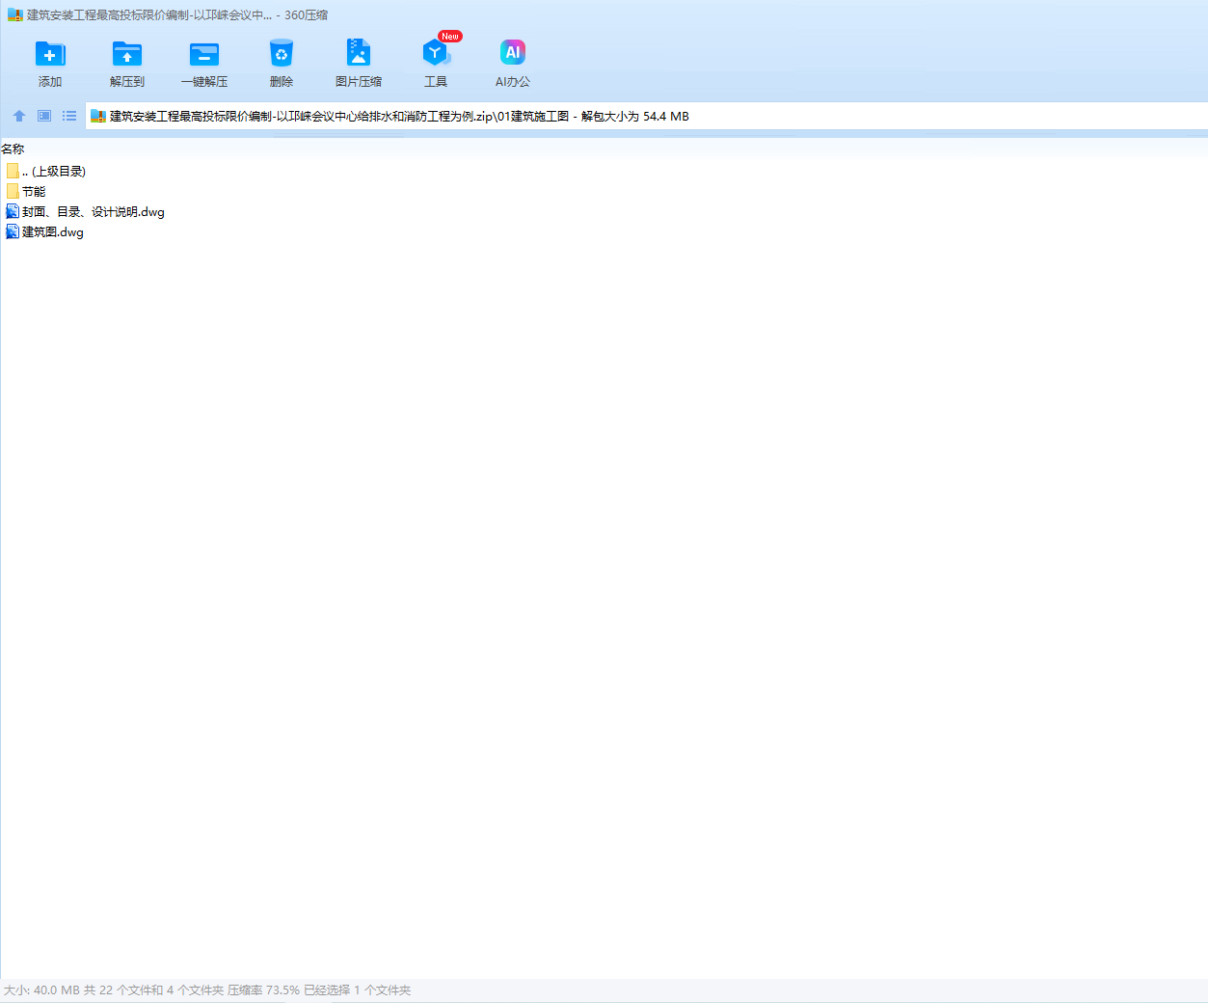
Task: Click the status bar size information text
Action: tap(207, 989)
